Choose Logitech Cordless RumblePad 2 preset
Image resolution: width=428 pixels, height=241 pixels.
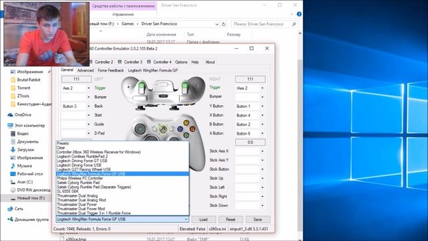click(122, 156)
